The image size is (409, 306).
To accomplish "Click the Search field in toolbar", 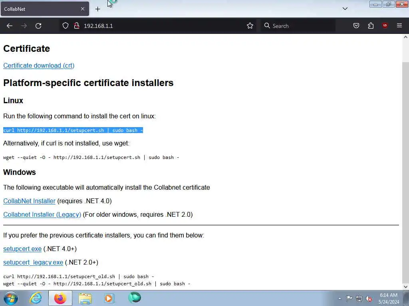I will (298, 26).
